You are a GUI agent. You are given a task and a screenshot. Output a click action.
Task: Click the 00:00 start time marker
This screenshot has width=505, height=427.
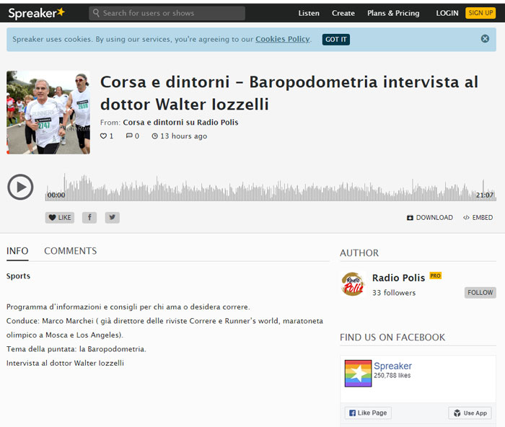pyautogui.click(x=56, y=195)
